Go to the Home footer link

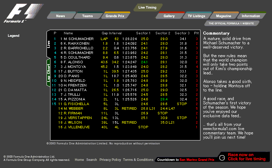79,160
